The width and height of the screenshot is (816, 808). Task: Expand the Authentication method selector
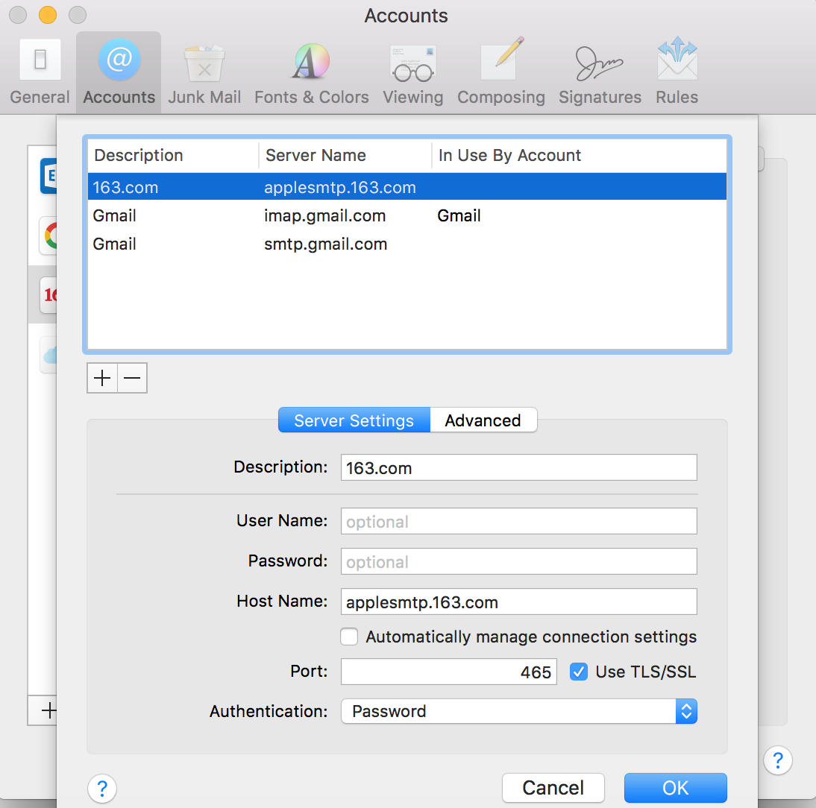click(685, 711)
